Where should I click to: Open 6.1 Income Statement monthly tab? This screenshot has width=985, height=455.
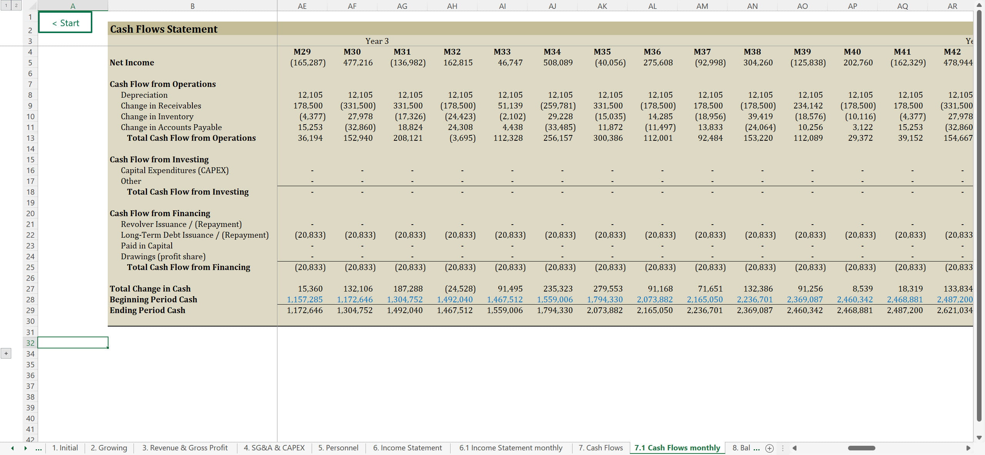coord(511,448)
